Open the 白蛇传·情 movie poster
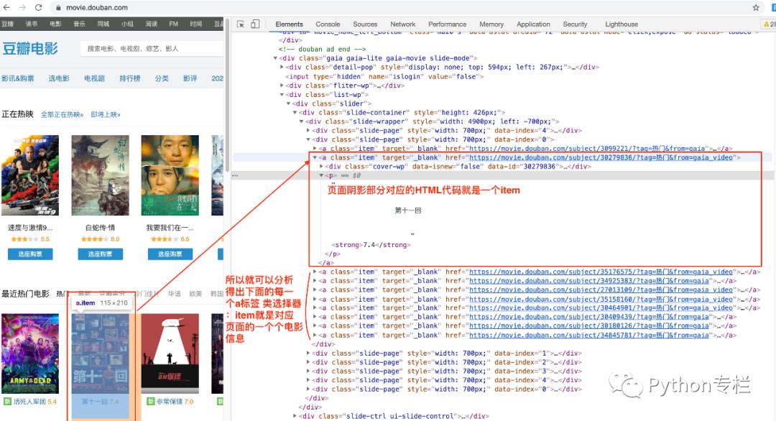This screenshot has width=776, height=421. (x=100, y=175)
